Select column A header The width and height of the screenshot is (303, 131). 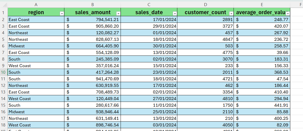[36, 5]
